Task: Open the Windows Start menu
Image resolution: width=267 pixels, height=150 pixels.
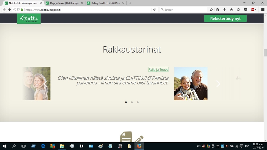Action: pos(4,146)
